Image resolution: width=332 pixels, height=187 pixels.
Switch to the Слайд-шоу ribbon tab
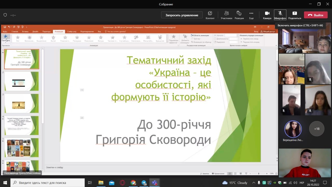point(72,31)
